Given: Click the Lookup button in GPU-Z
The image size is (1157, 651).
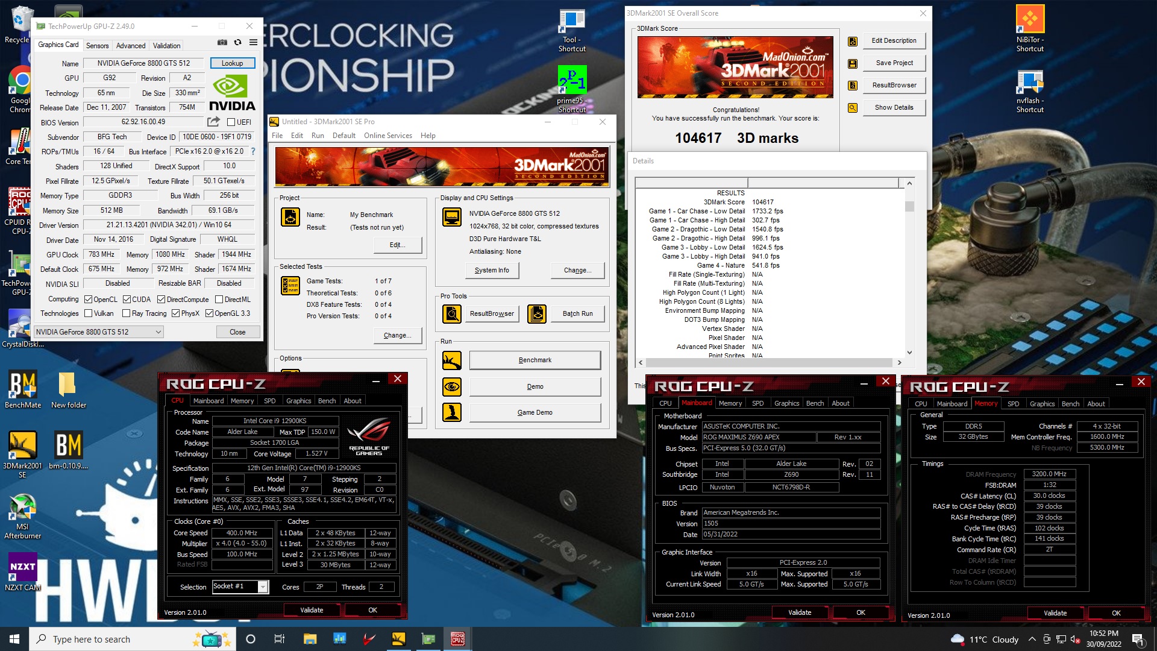Looking at the screenshot, I should [233, 63].
